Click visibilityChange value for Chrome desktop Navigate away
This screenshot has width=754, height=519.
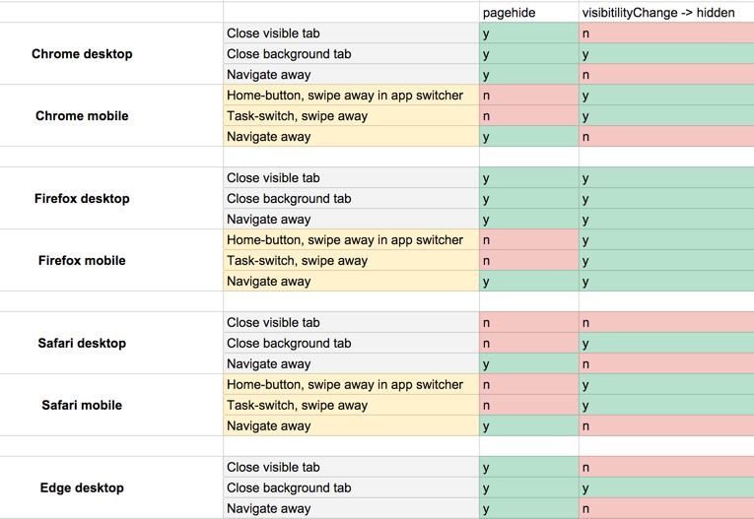[x=665, y=75]
